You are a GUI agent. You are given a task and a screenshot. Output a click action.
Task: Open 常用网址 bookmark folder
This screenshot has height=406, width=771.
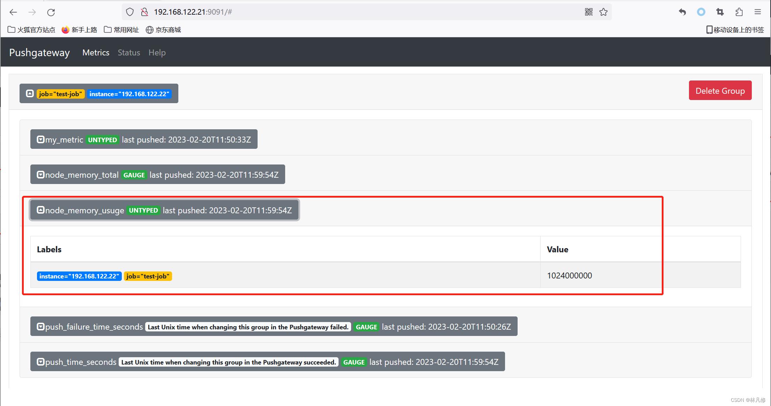point(121,30)
